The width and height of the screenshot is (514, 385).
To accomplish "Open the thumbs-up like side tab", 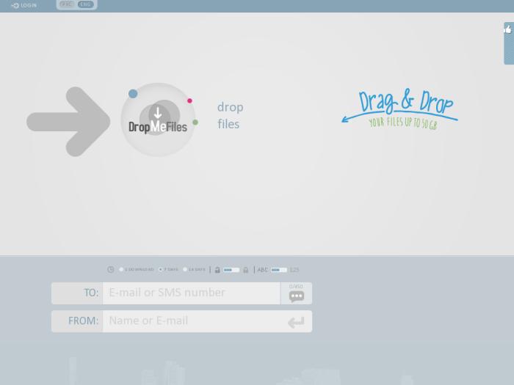I will coord(508,43).
